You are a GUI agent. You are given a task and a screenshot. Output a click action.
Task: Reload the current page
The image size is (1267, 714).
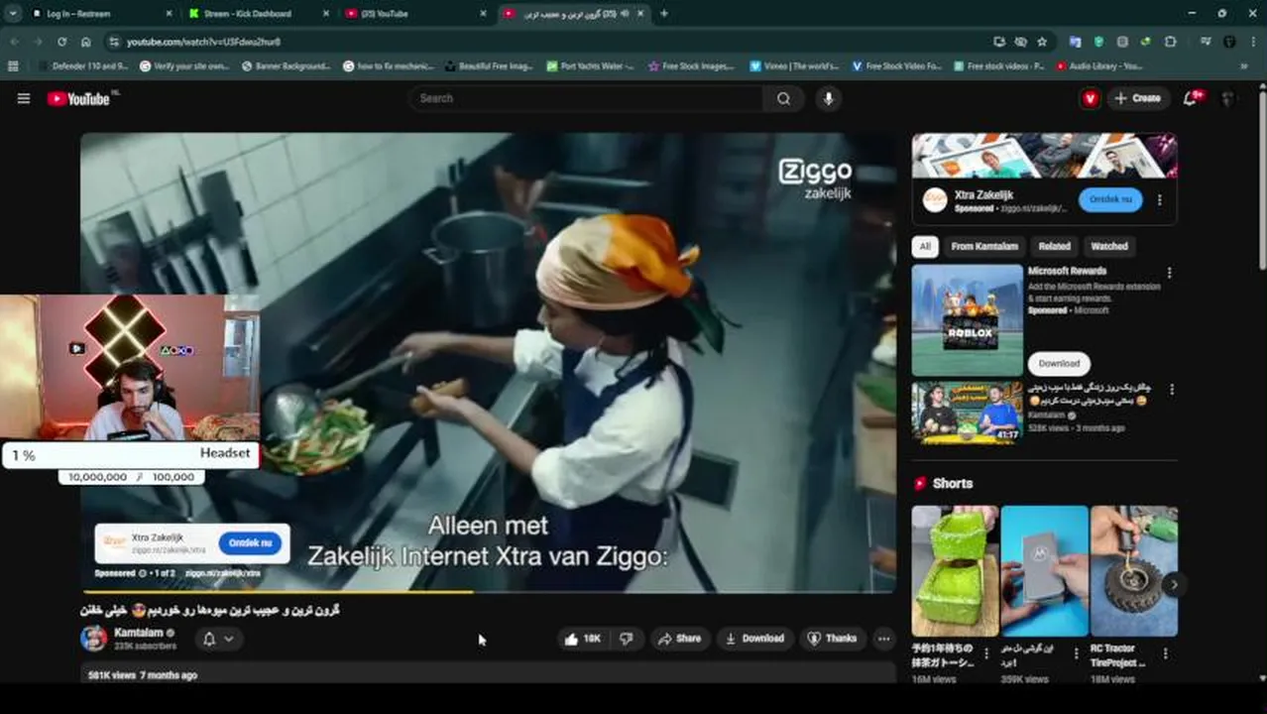click(x=62, y=42)
